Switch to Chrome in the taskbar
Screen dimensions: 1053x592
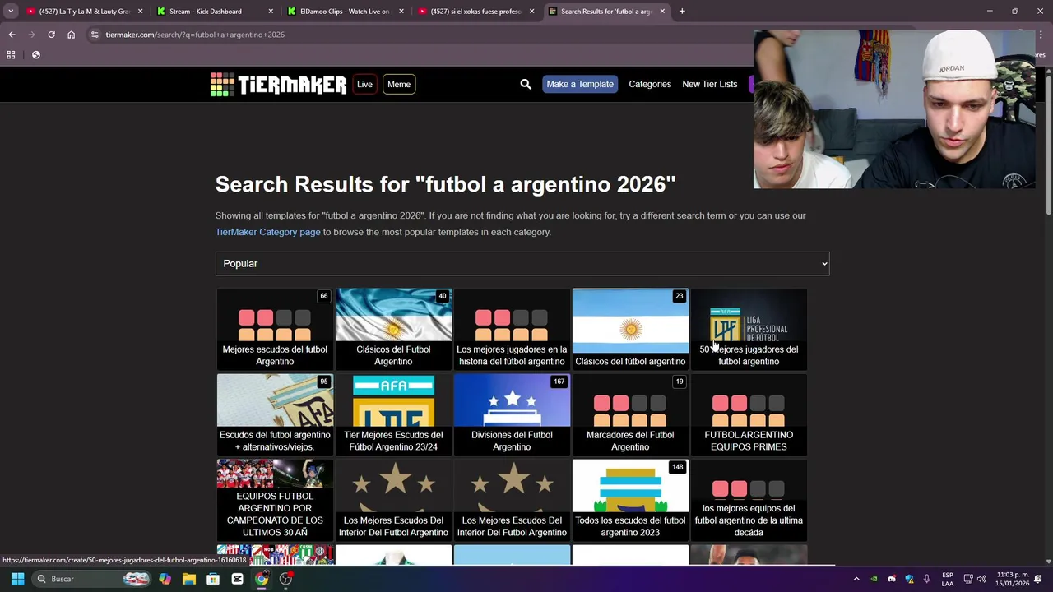click(262, 579)
